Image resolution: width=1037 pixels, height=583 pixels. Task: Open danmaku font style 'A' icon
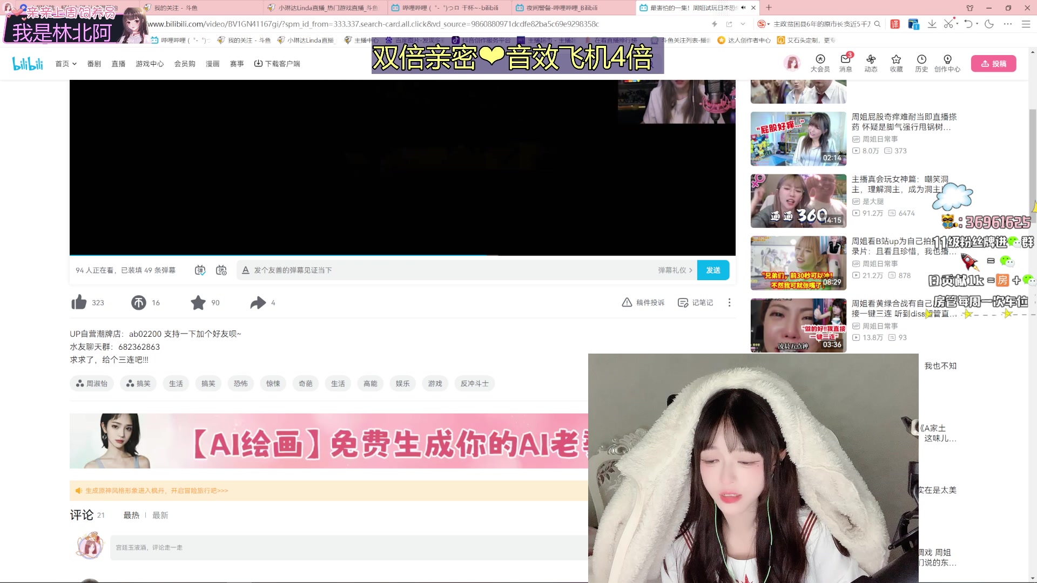tap(246, 270)
